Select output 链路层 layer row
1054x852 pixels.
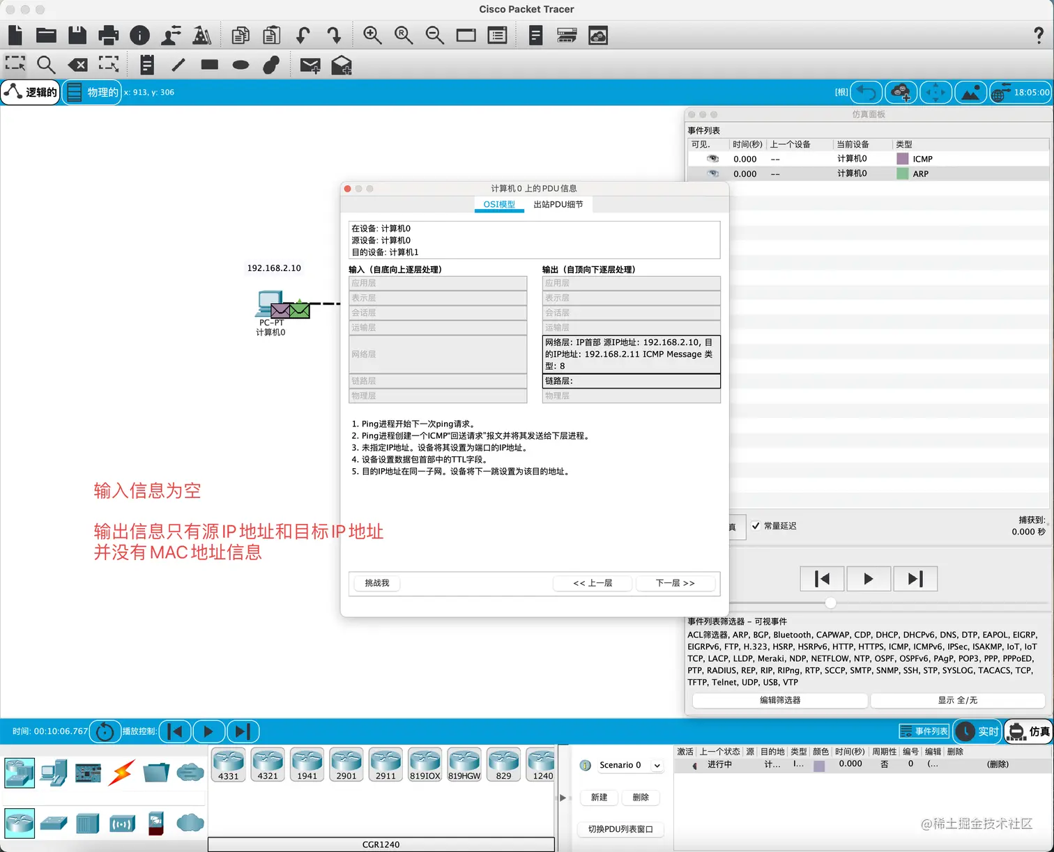point(632,381)
